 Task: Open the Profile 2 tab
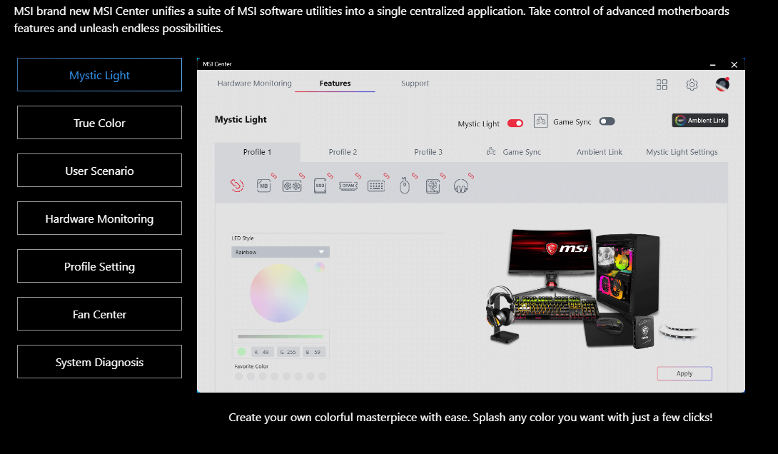[343, 152]
